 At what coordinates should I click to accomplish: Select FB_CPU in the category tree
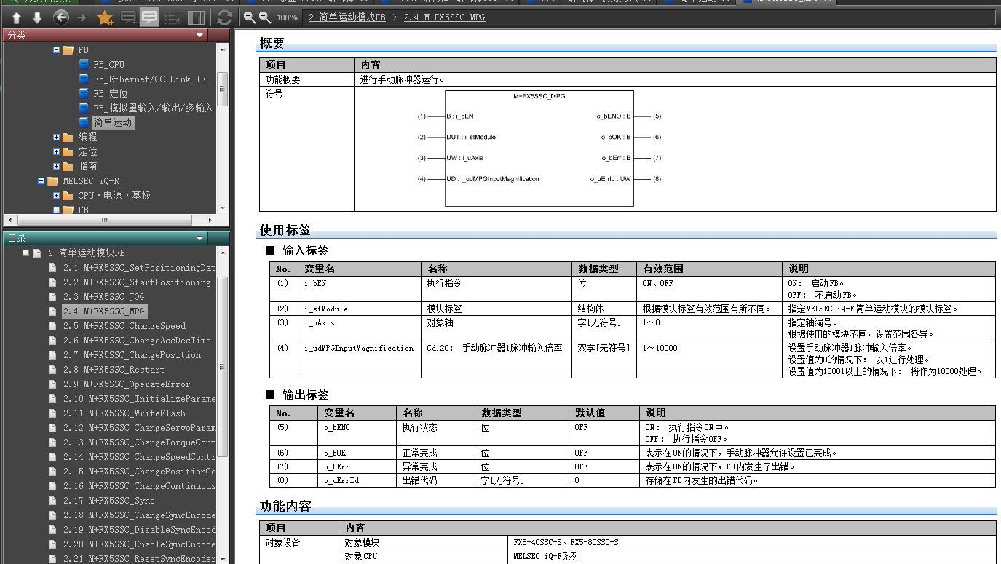[108, 64]
